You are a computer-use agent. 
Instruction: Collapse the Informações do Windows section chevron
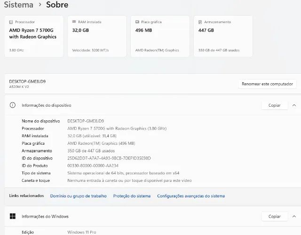(294, 216)
